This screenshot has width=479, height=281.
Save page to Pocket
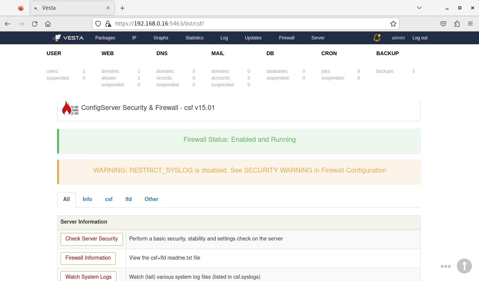(x=443, y=24)
